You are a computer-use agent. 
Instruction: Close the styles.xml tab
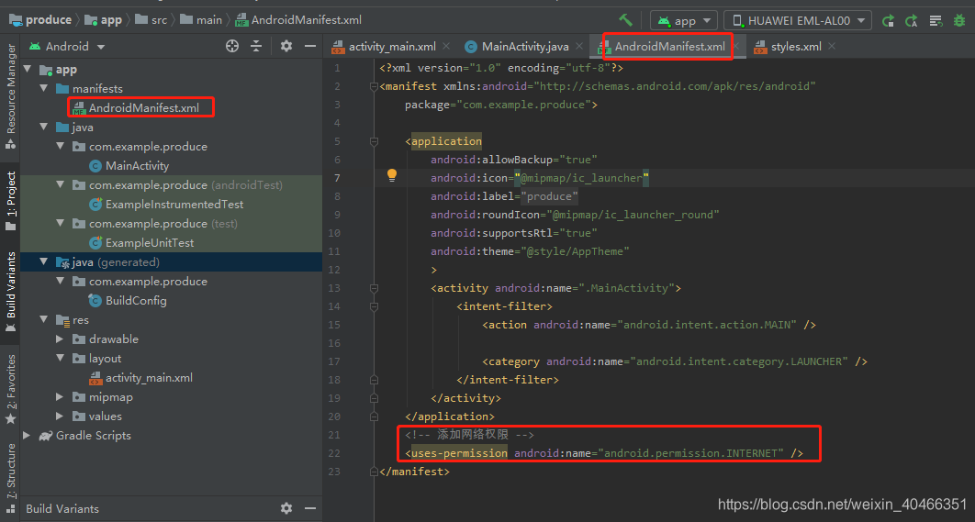click(x=832, y=47)
